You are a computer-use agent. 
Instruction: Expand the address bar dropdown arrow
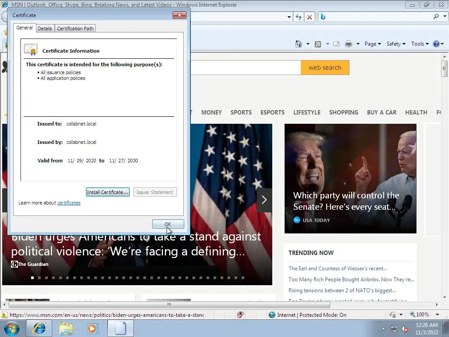[289, 17]
